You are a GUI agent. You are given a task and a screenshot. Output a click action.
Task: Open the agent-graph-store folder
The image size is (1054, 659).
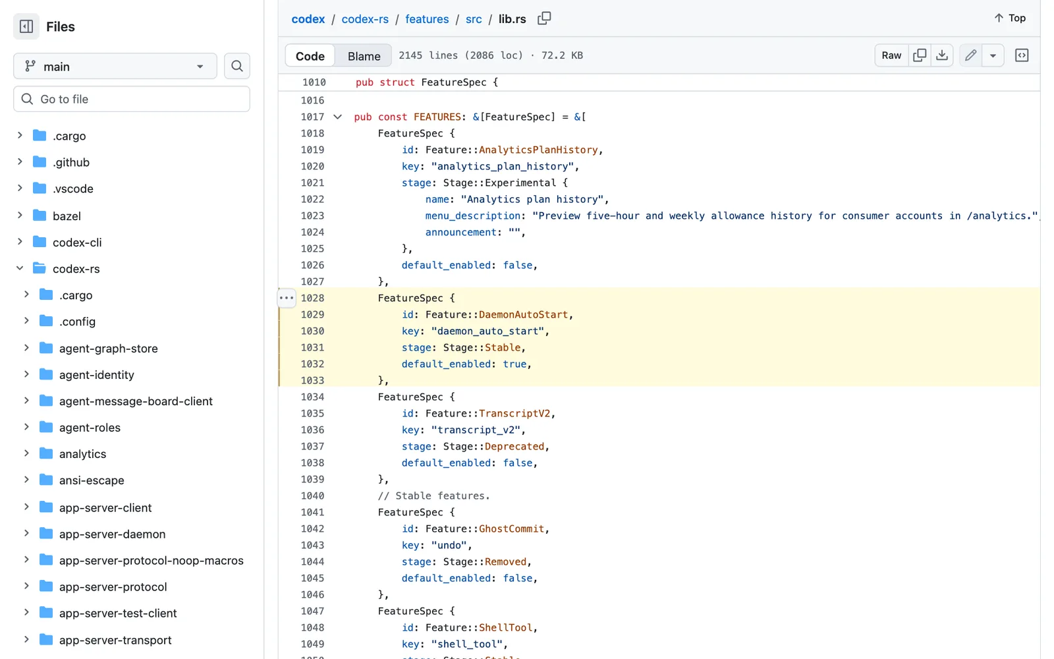click(x=108, y=348)
